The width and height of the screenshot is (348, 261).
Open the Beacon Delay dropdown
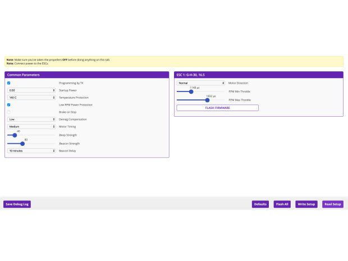(31, 151)
